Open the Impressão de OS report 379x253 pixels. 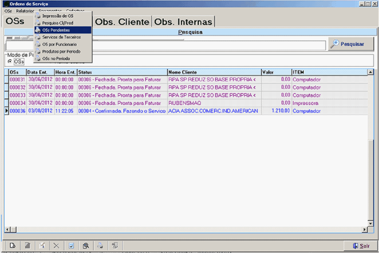[x=58, y=16]
